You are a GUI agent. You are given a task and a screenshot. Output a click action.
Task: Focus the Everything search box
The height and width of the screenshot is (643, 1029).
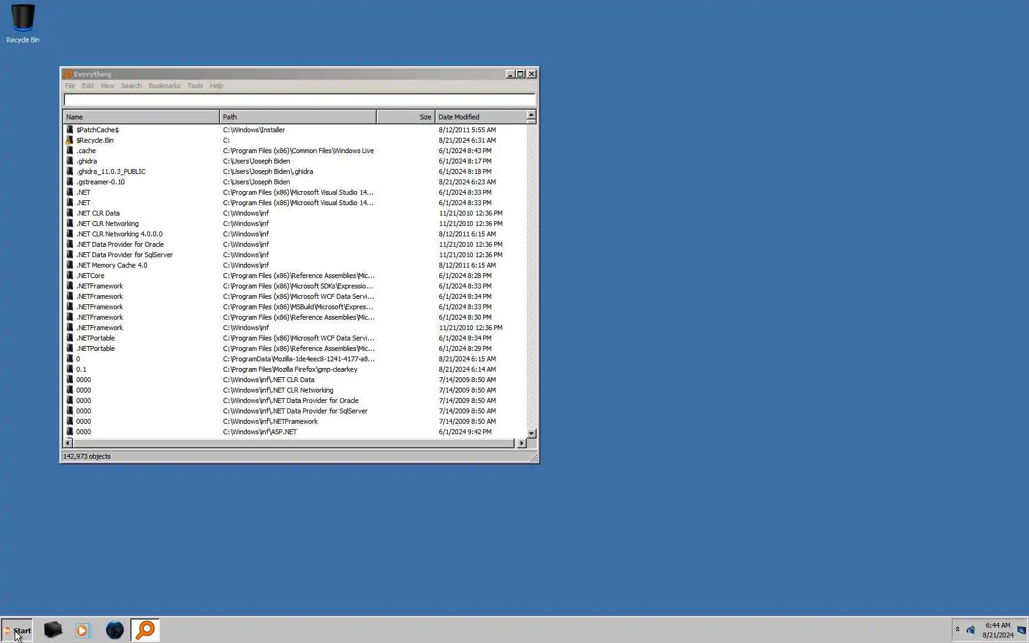pyautogui.click(x=300, y=100)
